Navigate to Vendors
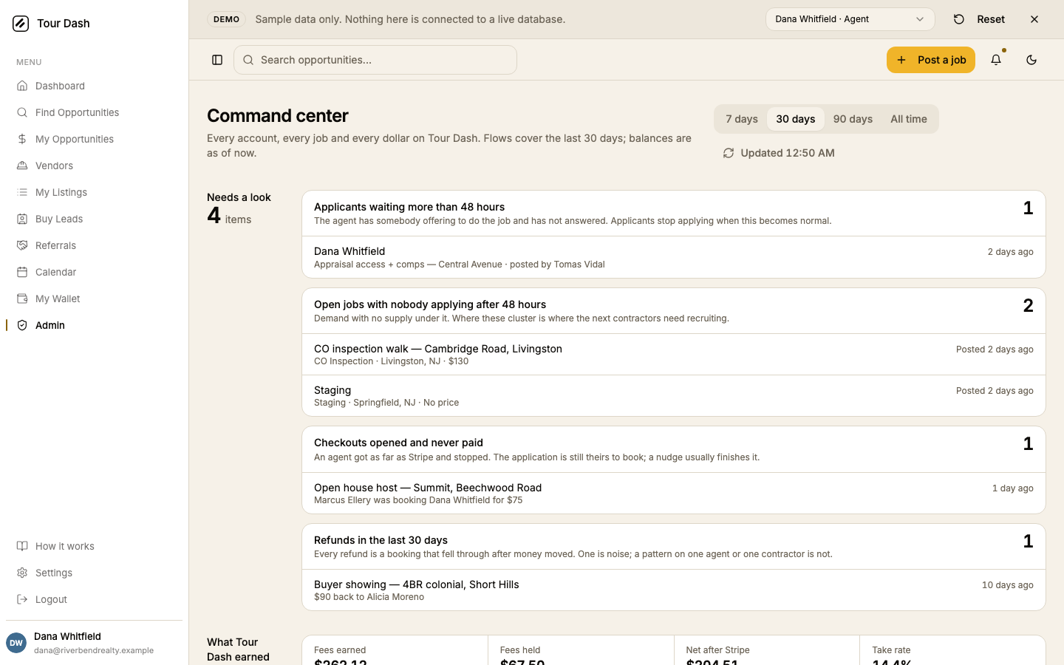 coord(94,166)
